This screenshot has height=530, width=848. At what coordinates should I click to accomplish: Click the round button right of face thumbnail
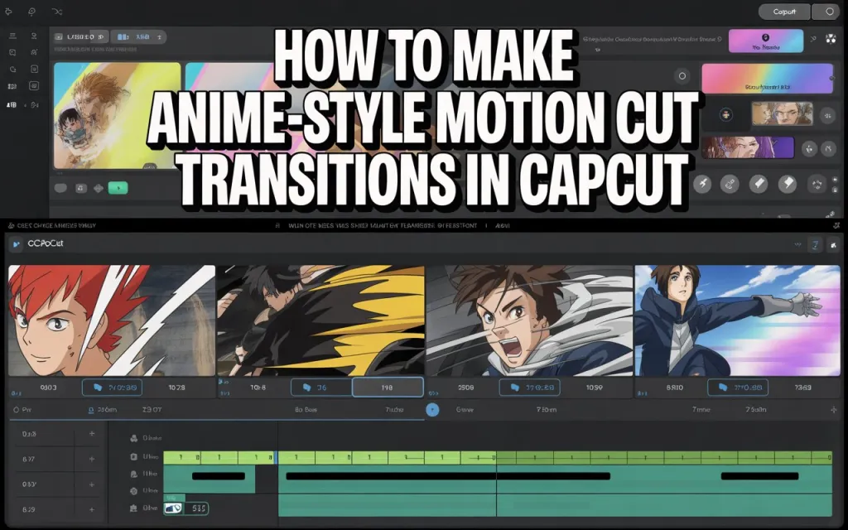click(x=827, y=114)
